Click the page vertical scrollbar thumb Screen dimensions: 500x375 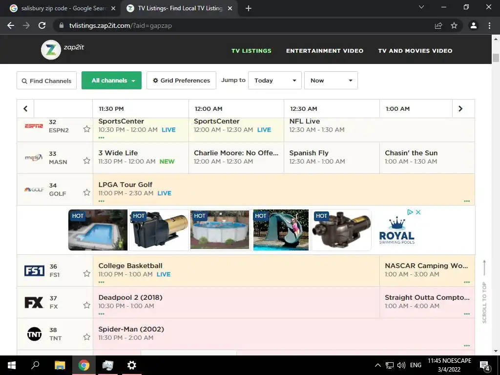coord(496,58)
